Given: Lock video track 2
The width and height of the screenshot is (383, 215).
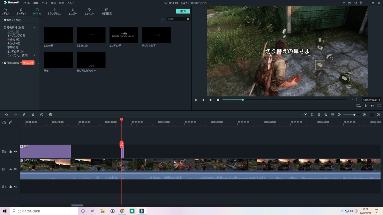Looking at the screenshot, I should (x=11, y=152).
